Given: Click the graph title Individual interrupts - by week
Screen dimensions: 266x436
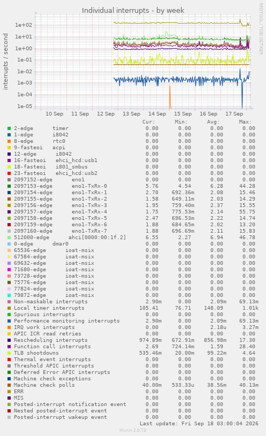Looking at the screenshot, I should [133, 11].
